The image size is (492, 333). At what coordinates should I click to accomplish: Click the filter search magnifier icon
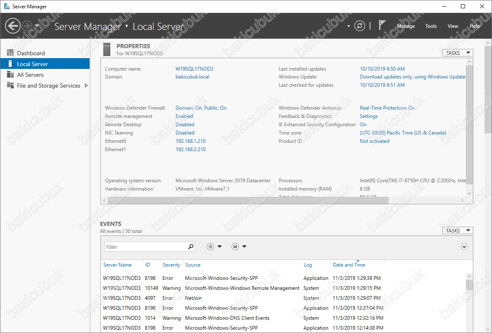pyautogui.click(x=191, y=247)
